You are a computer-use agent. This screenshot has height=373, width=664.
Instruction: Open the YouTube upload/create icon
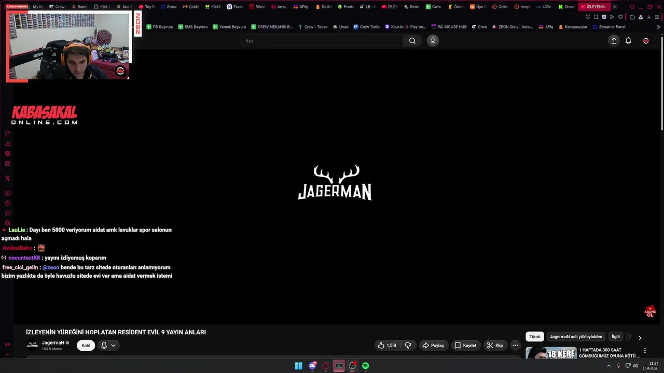point(614,41)
